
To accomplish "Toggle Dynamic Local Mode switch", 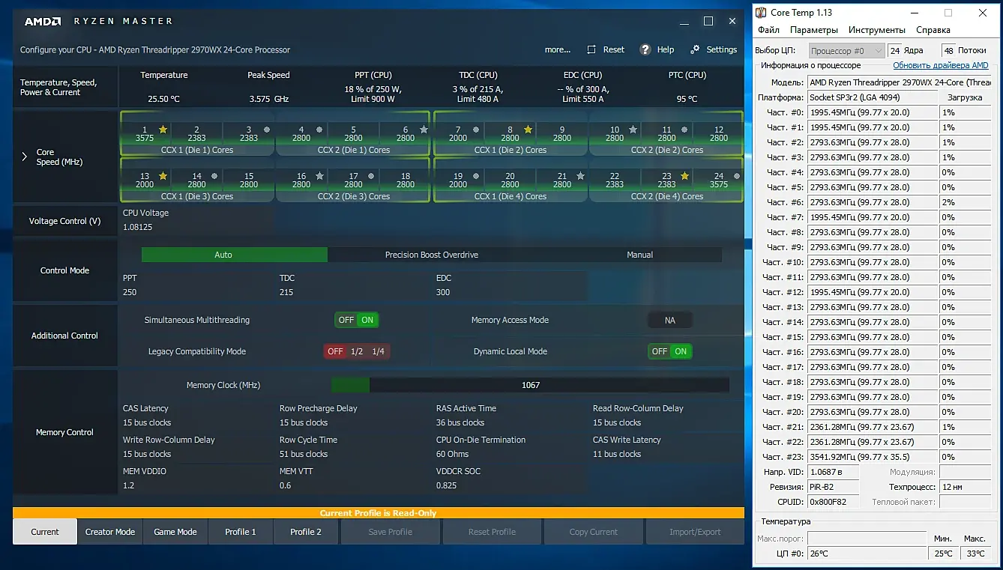I will (x=669, y=351).
